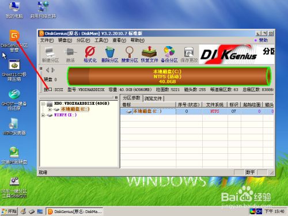The image size is (288, 216).
Task: Open WIN7 installer desktop icon
Action: tap(14, 127)
